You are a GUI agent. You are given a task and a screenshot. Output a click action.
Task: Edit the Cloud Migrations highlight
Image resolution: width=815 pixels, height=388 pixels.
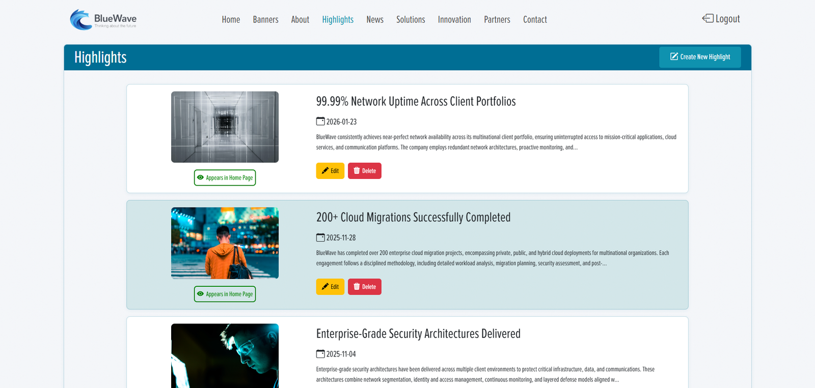pos(330,287)
